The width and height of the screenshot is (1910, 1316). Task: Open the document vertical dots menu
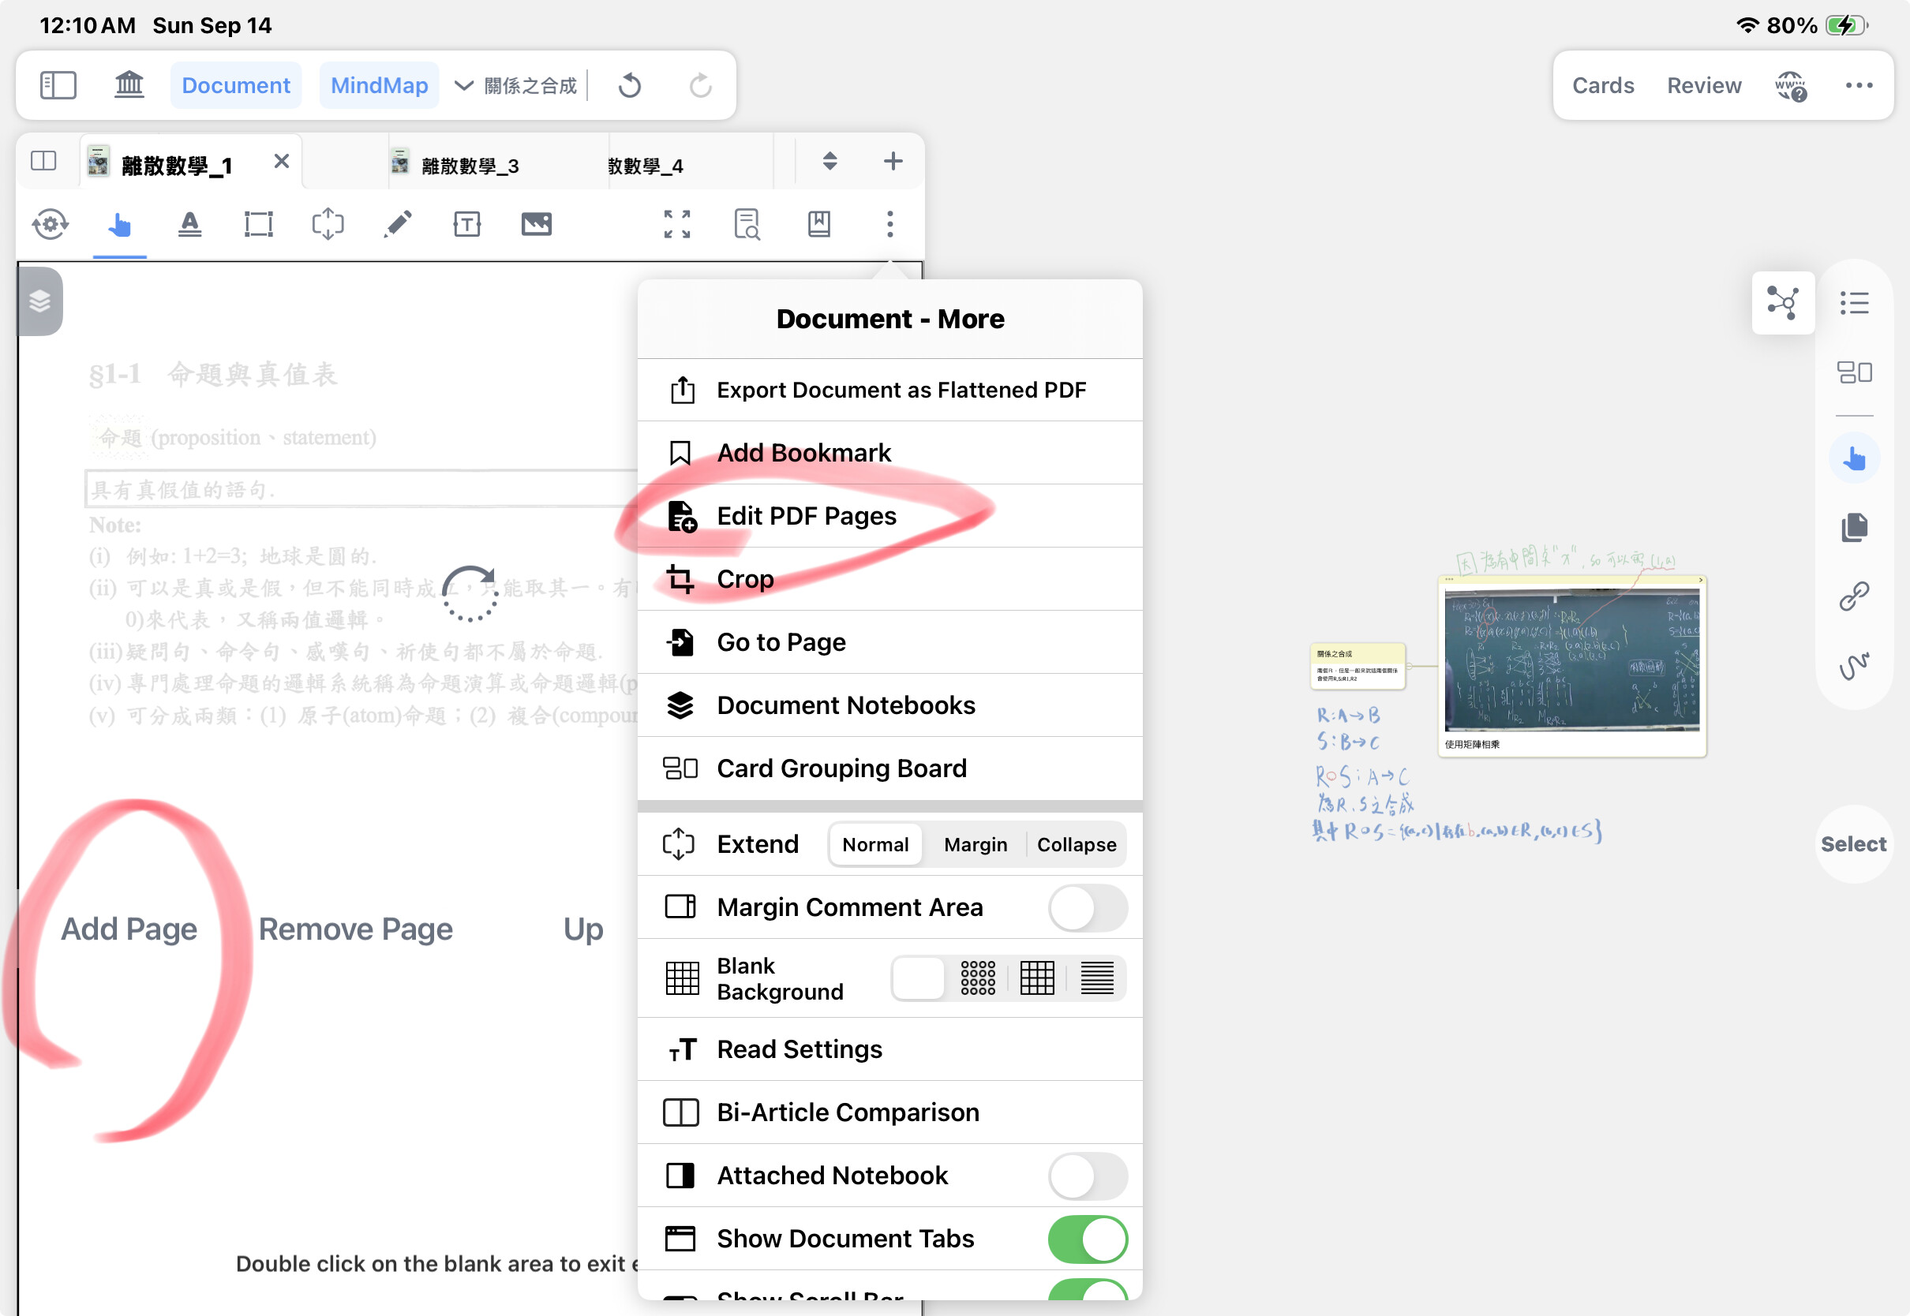pyautogui.click(x=889, y=224)
